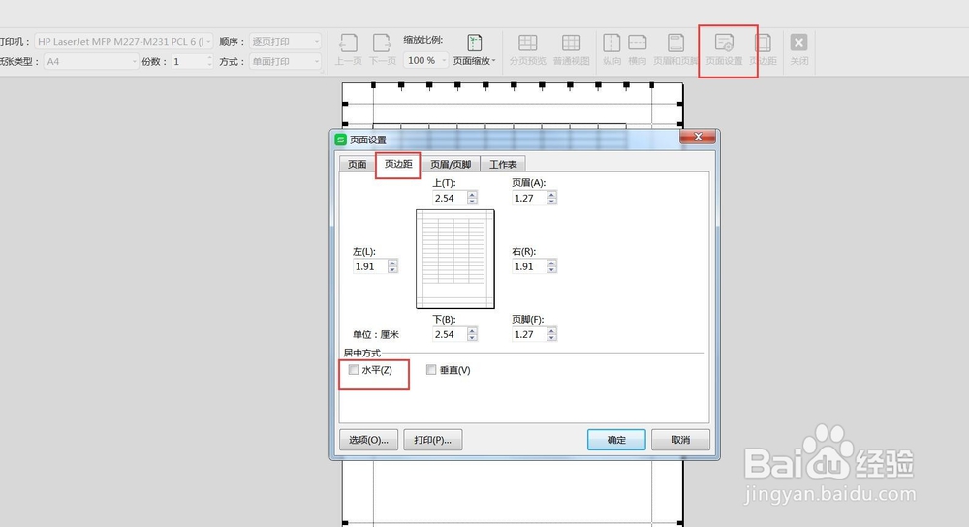This screenshot has width=969, height=527.
Task: Open print order (逐页打印) dropdown
Action: (x=317, y=42)
